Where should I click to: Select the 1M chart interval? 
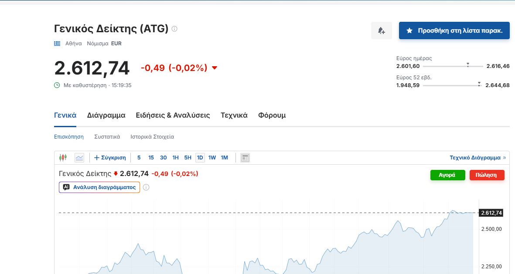(x=224, y=158)
